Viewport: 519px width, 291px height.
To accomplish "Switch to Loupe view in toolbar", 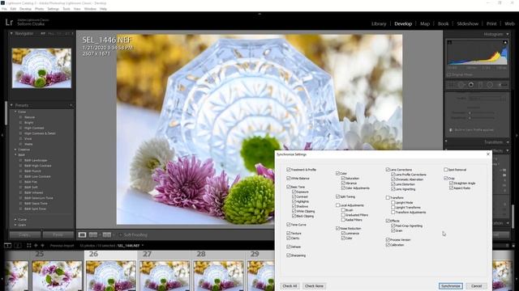I will (82, 235).
